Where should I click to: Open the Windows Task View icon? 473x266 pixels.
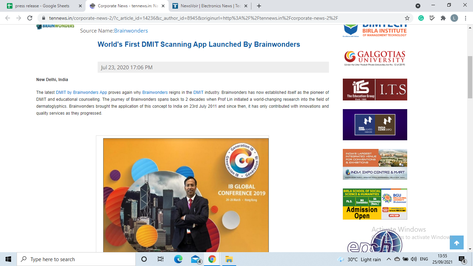click(x=161, y=259)
